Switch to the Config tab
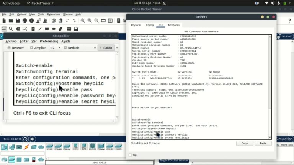The width and height of the screenshot is (294, 165). coord(149,25)
